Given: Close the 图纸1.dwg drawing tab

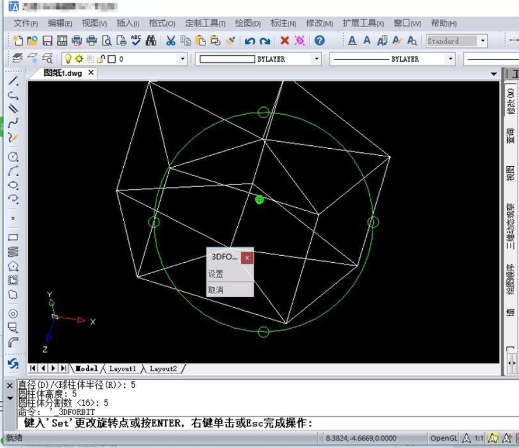Looking at the screenshot, I should click(x=91, y=72).
